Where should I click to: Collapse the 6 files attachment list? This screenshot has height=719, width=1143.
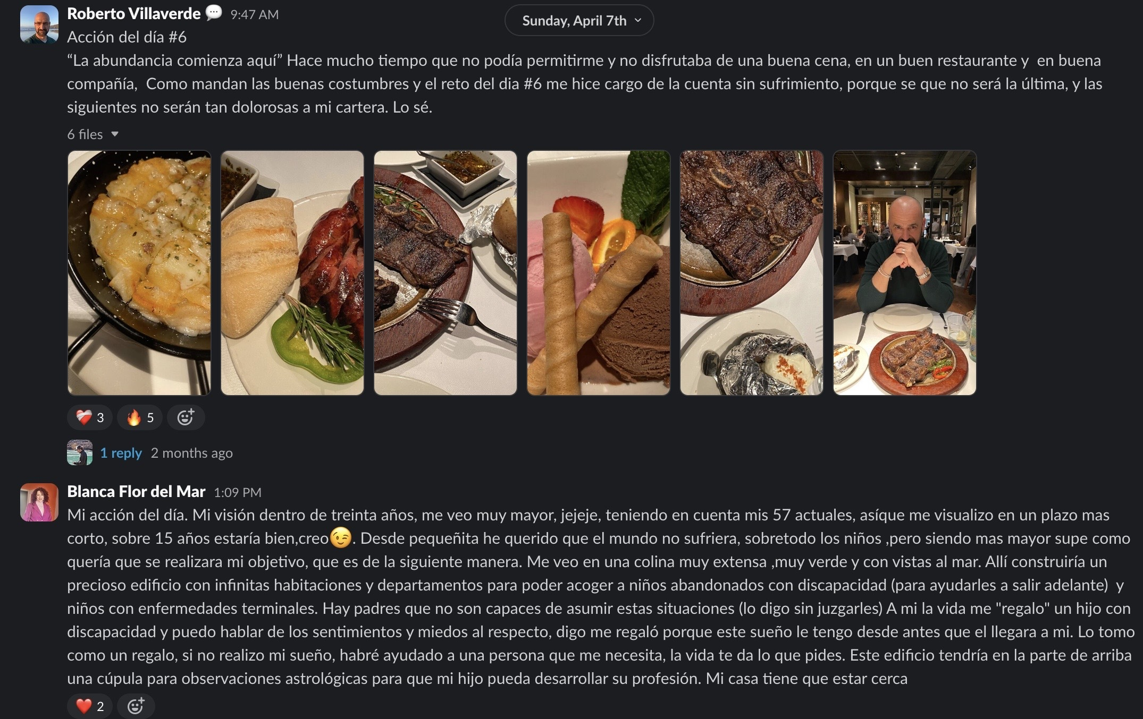coord(93,134)
